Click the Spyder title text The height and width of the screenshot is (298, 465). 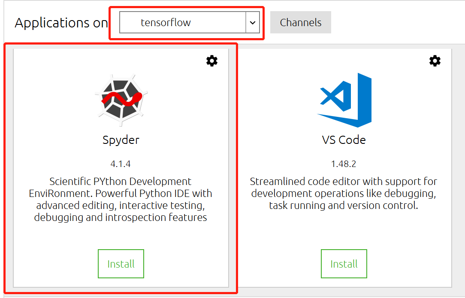pos(121,140)
